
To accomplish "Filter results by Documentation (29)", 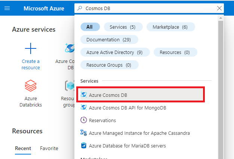I will pos(109,39).
